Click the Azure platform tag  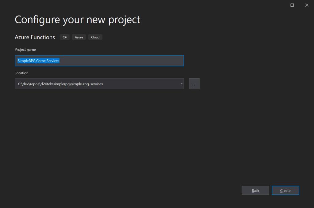pos(79,37)
